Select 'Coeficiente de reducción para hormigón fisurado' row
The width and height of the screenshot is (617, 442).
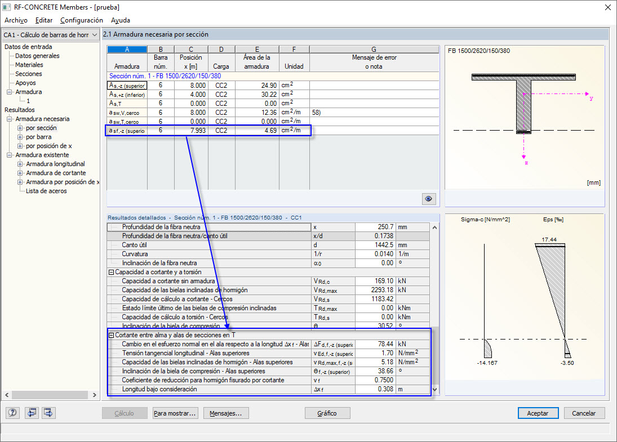(x=268, y=380)
